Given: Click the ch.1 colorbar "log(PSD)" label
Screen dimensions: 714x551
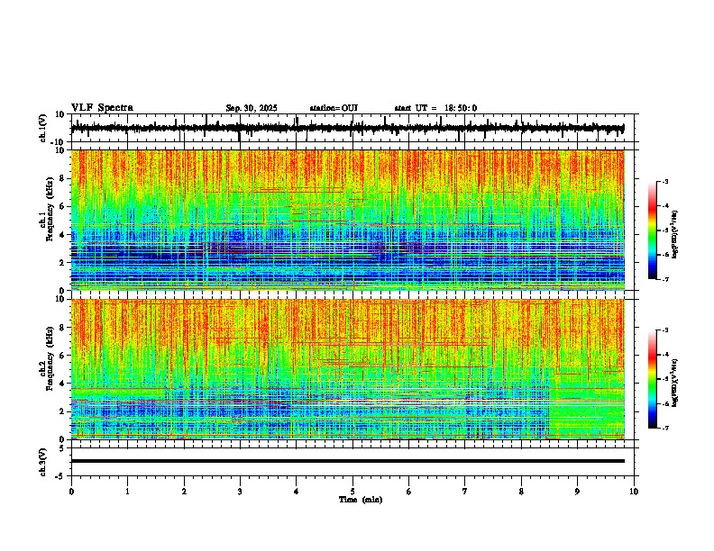Looking at the screenshot, I should (674, 235).
